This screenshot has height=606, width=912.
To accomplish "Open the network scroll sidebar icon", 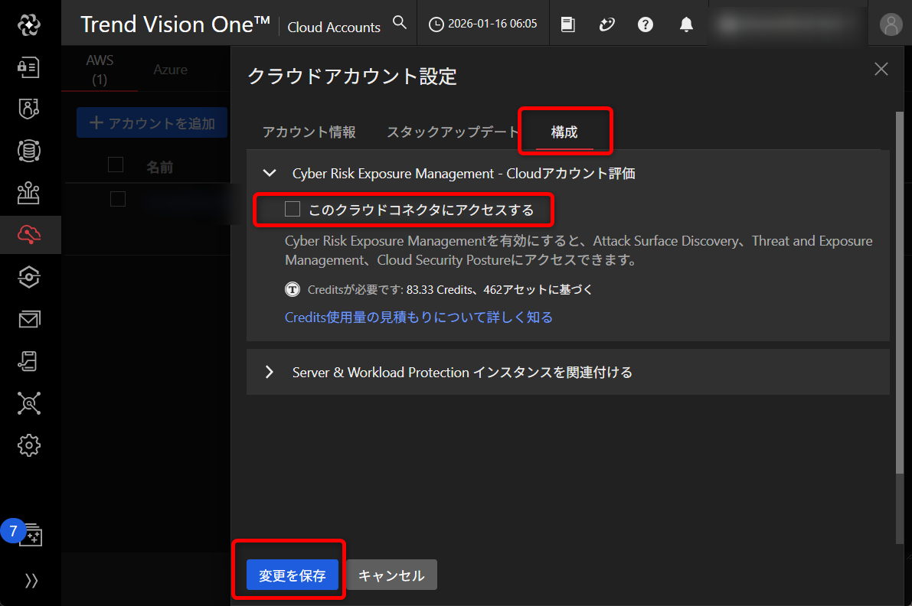I will (28, 361).
